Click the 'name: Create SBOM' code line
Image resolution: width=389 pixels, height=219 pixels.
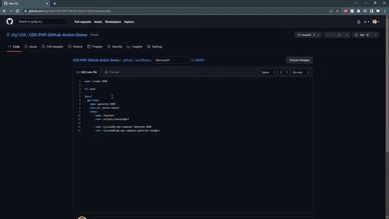pos(96,81)
